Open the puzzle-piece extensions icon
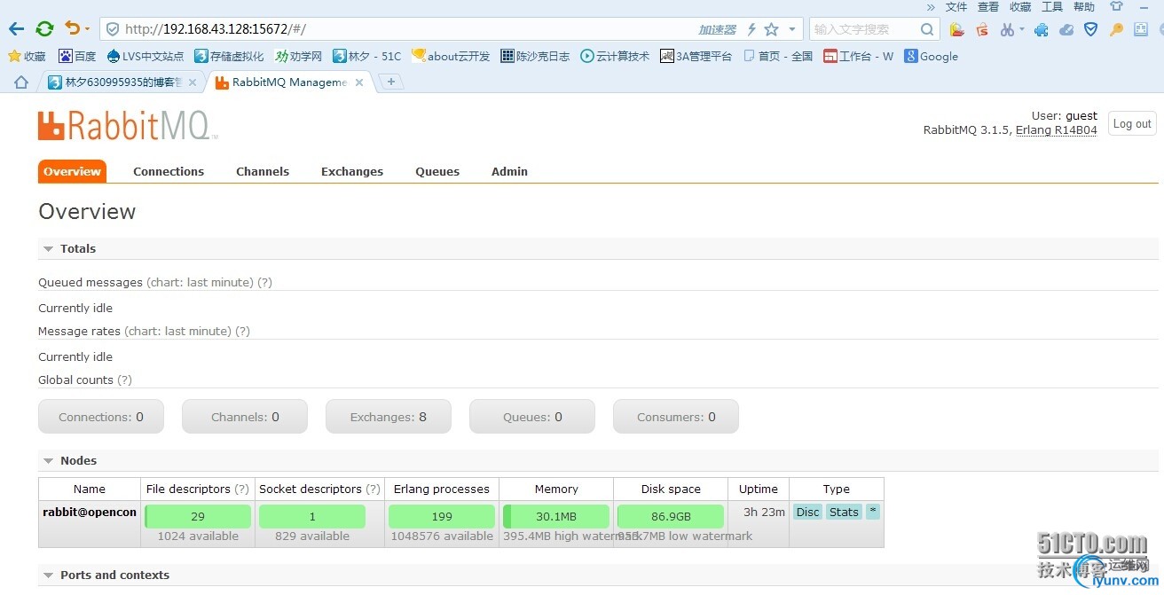Image resolution: width=1164 pixels, height=595 pixels. tap(1042, 29)
